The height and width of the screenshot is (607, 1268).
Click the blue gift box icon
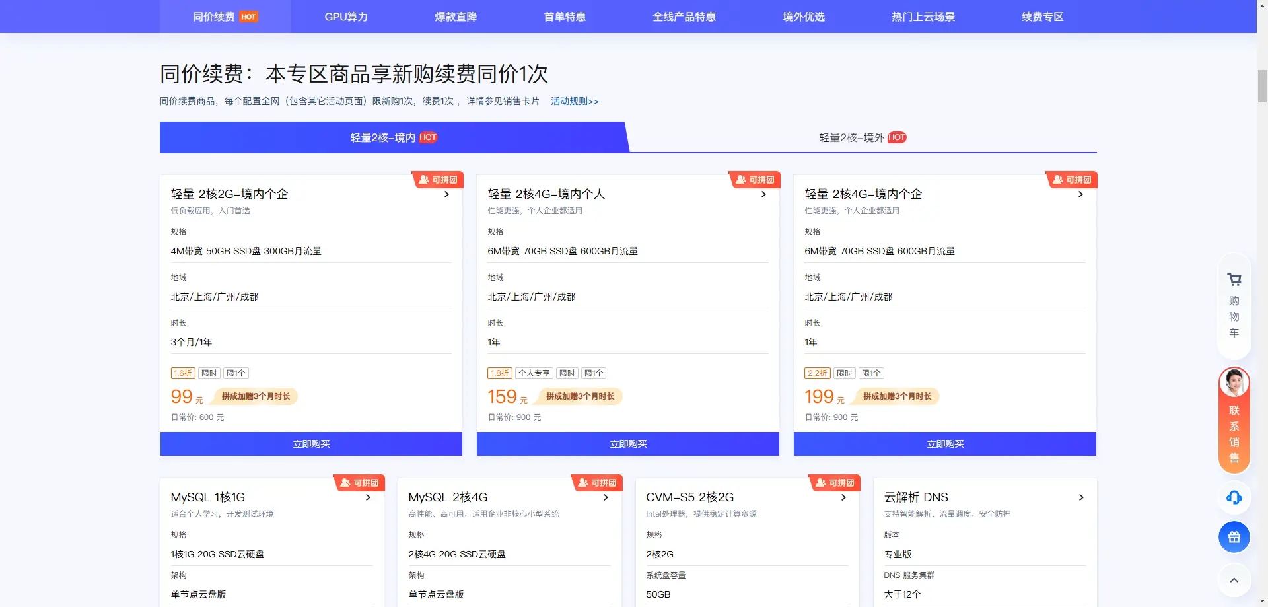click(1234, 537)
